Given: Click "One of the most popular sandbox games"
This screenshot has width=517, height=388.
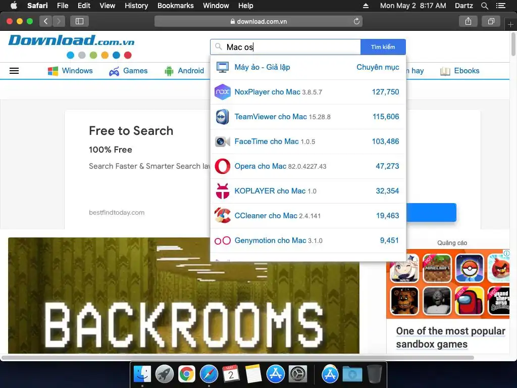Looking at the screenshot, I should pos(450,337).
